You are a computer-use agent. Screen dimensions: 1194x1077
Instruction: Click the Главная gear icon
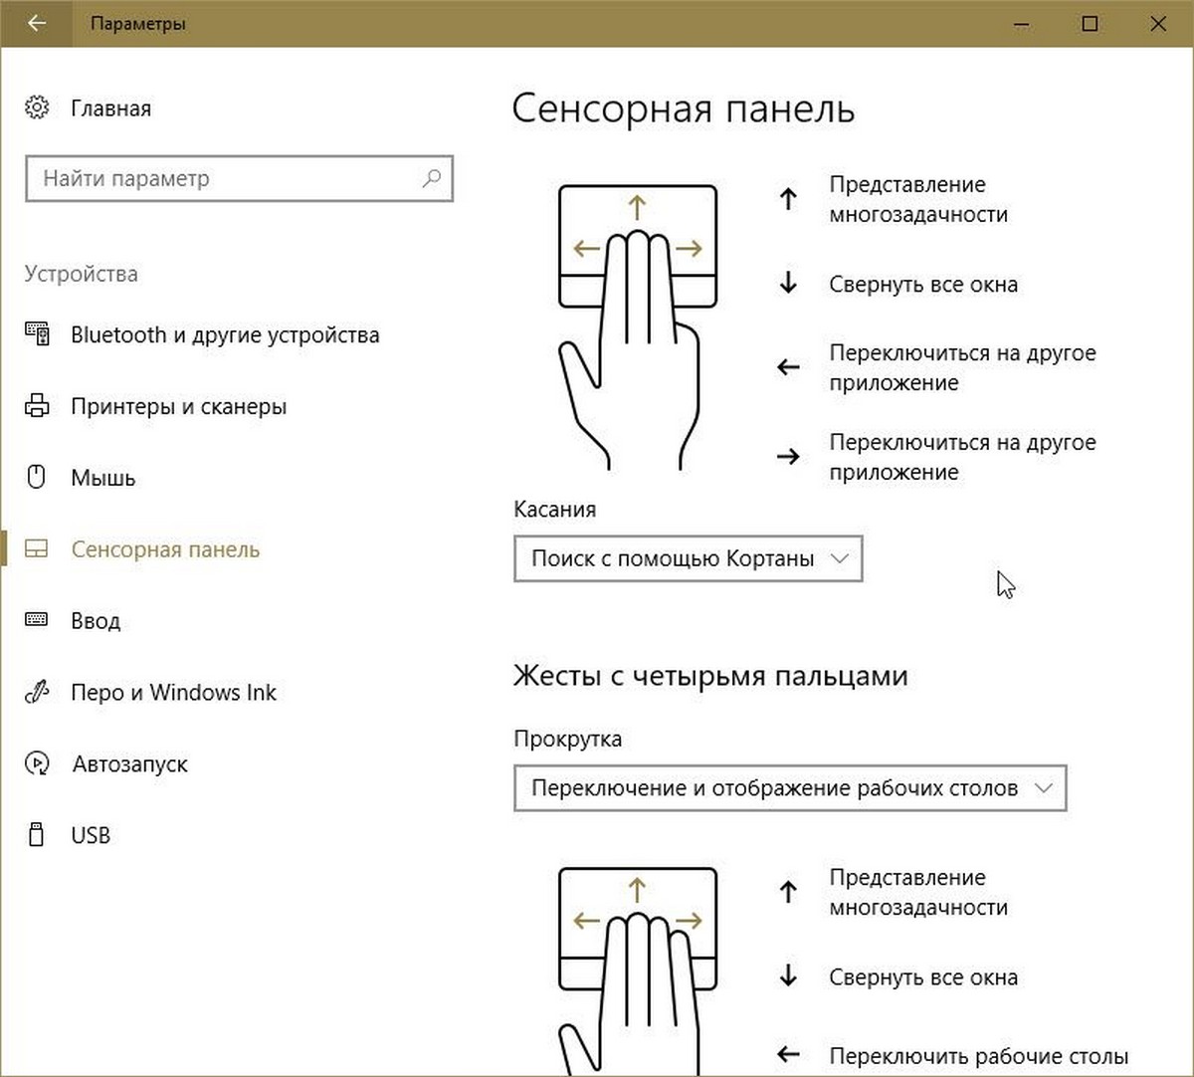coord(37,108)
